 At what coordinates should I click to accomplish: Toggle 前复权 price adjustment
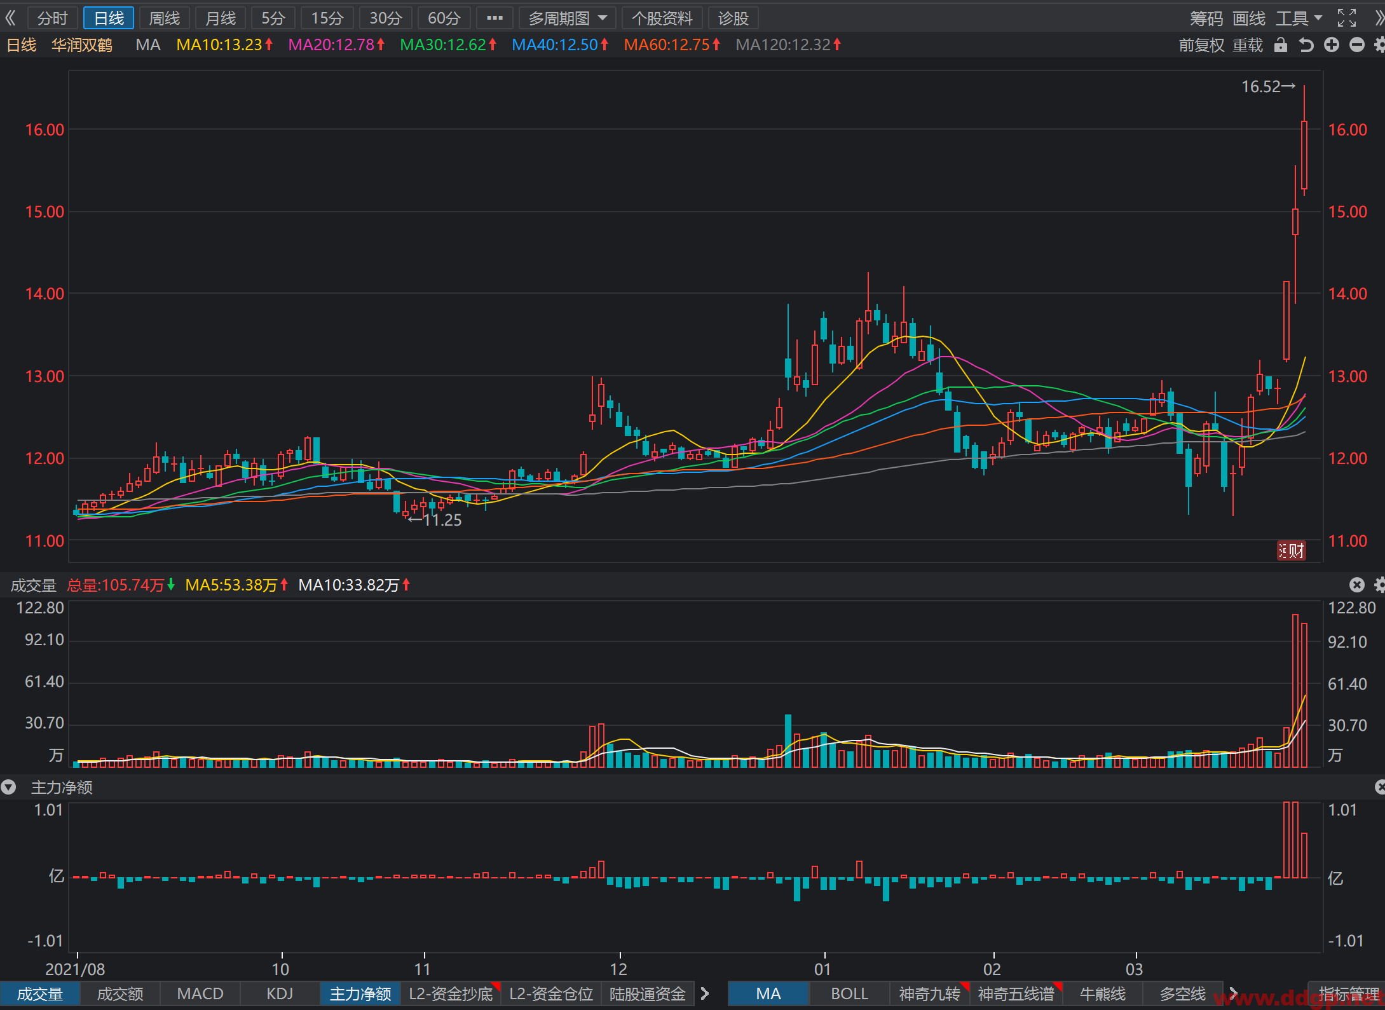(1201, 45)
